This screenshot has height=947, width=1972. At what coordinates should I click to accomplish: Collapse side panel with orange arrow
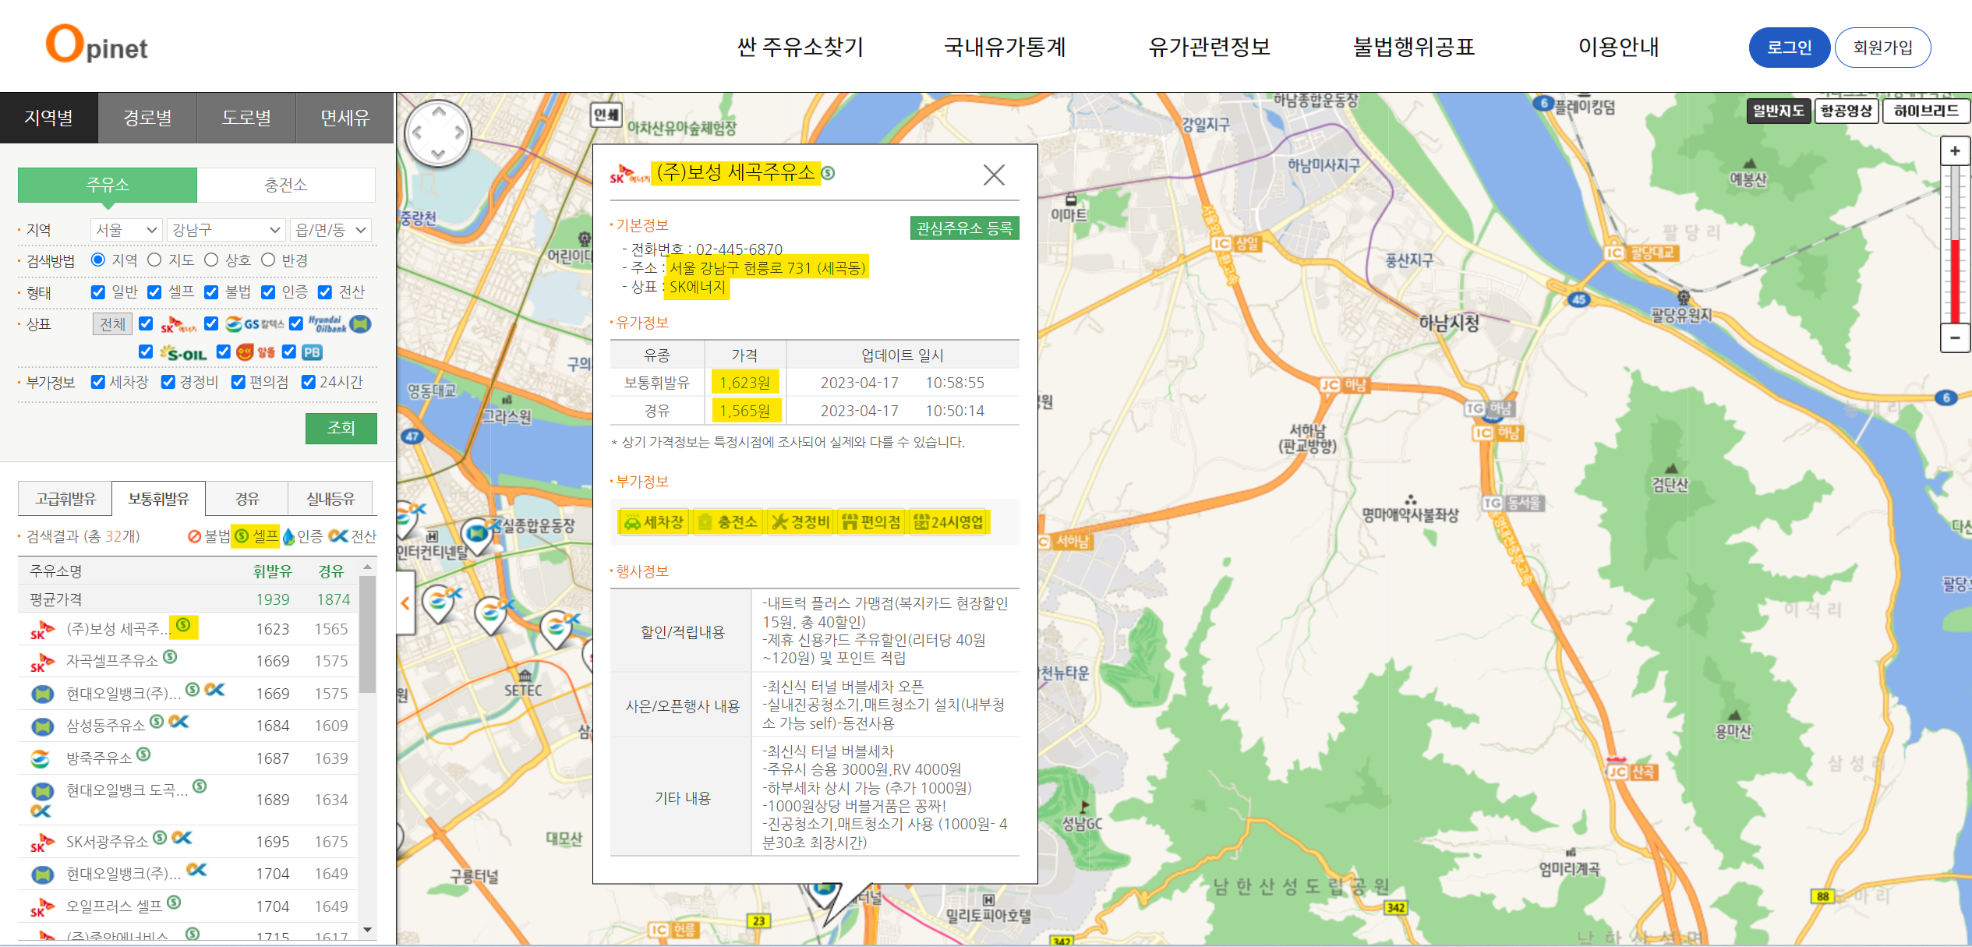(405, 602)
